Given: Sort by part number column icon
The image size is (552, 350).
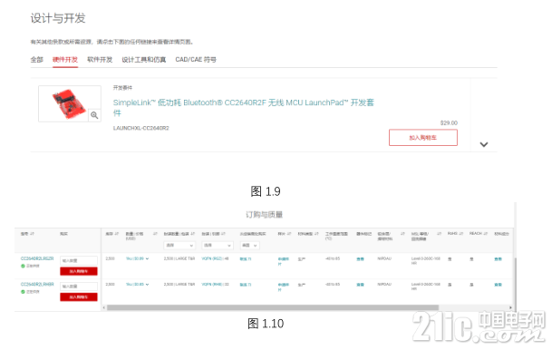Looking at the screenshot, I should [x=32, y=233].
